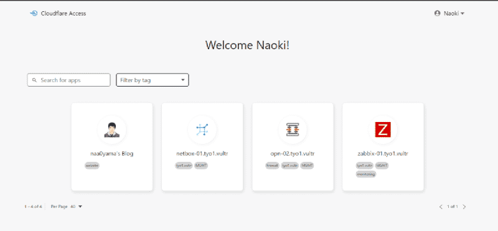The height and width of the screenshot is (231, 498).
Task: Click the MGMT tag on the zabbix card
Action: pos(382,166)
